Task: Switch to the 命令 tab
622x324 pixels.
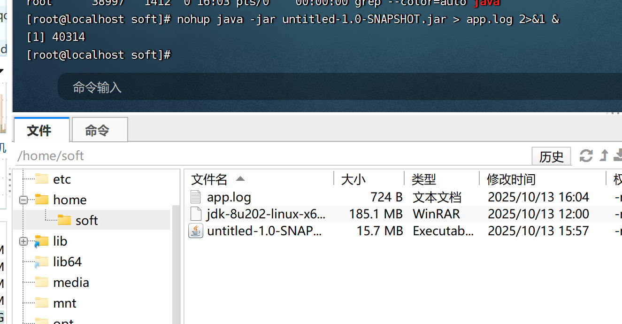Action: click(x=99, y=130)
